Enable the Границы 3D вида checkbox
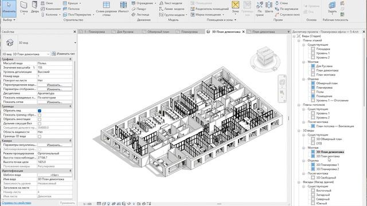 click(40, 136)
